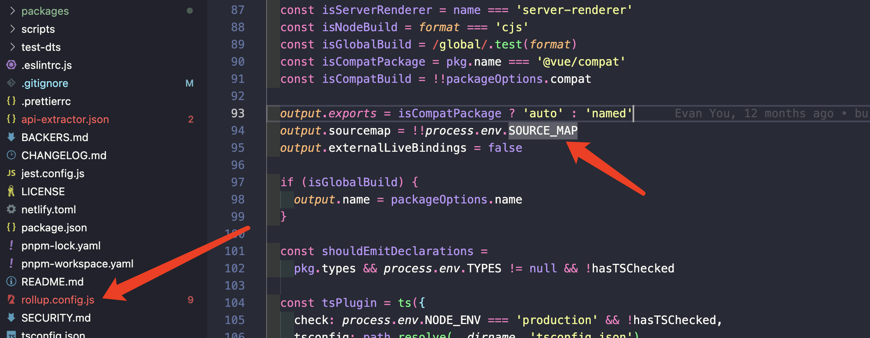Screen dimensions: 870x338
Task: Click the api-extractor.json braces icon
Action: tap(12, 119)
